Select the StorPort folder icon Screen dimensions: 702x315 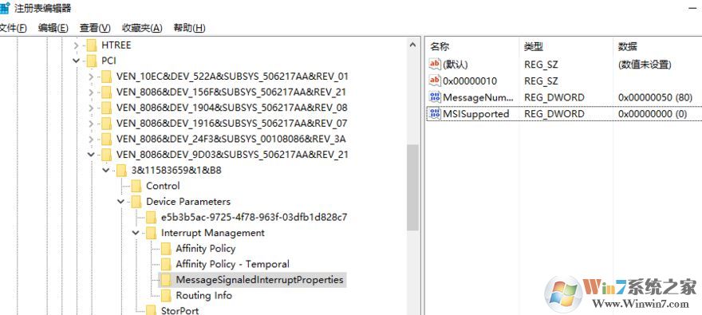[152, 310]
